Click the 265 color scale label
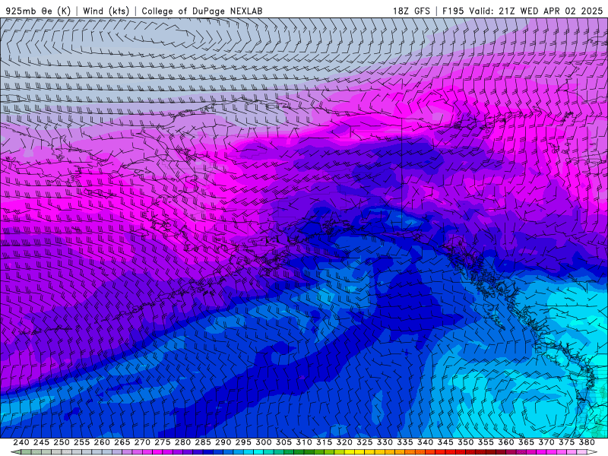Viewport: 608px width, 456px height. tap(122, 442)
